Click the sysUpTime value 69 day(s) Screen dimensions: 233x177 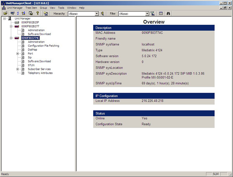[165, 83]
